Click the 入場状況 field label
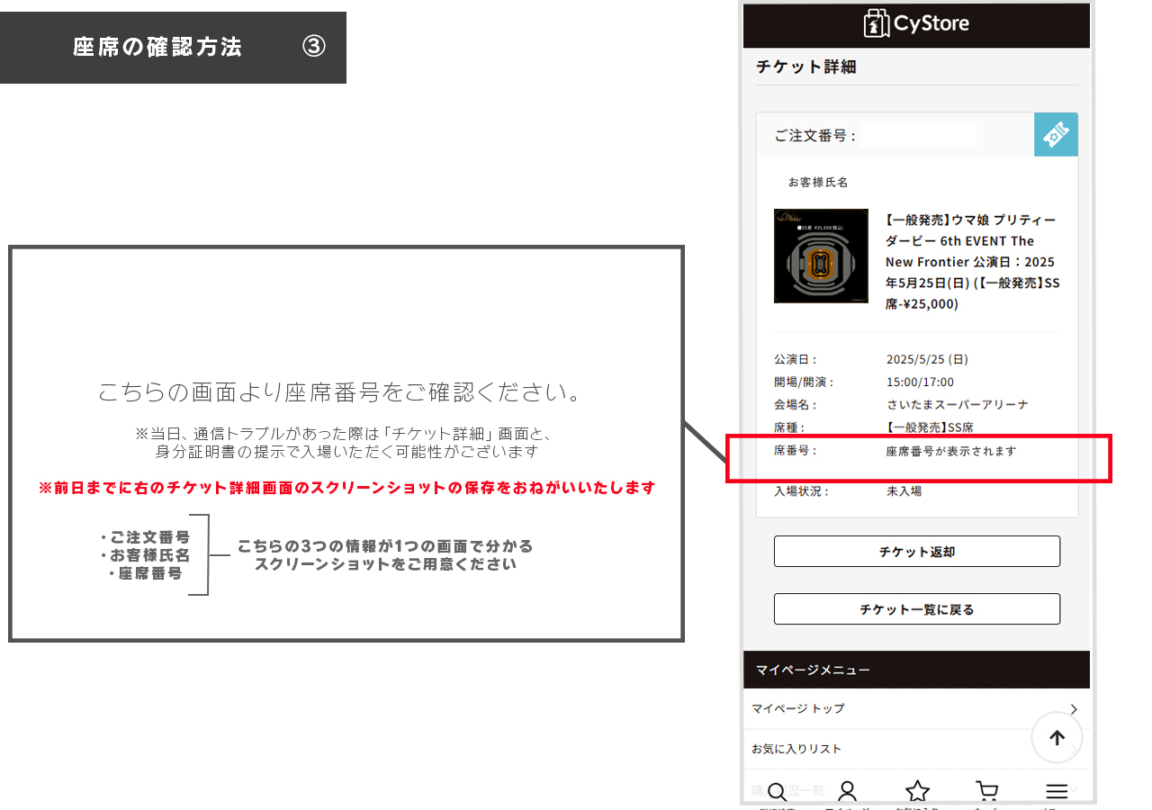 [802, 491]
